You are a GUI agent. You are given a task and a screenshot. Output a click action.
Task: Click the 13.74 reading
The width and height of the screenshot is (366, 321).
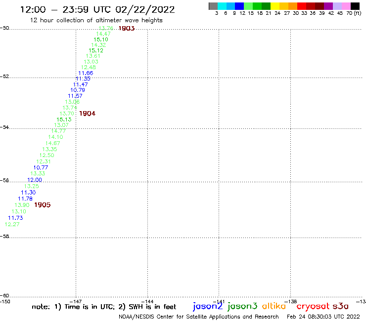pyautogui.click(x=70, y=108)
